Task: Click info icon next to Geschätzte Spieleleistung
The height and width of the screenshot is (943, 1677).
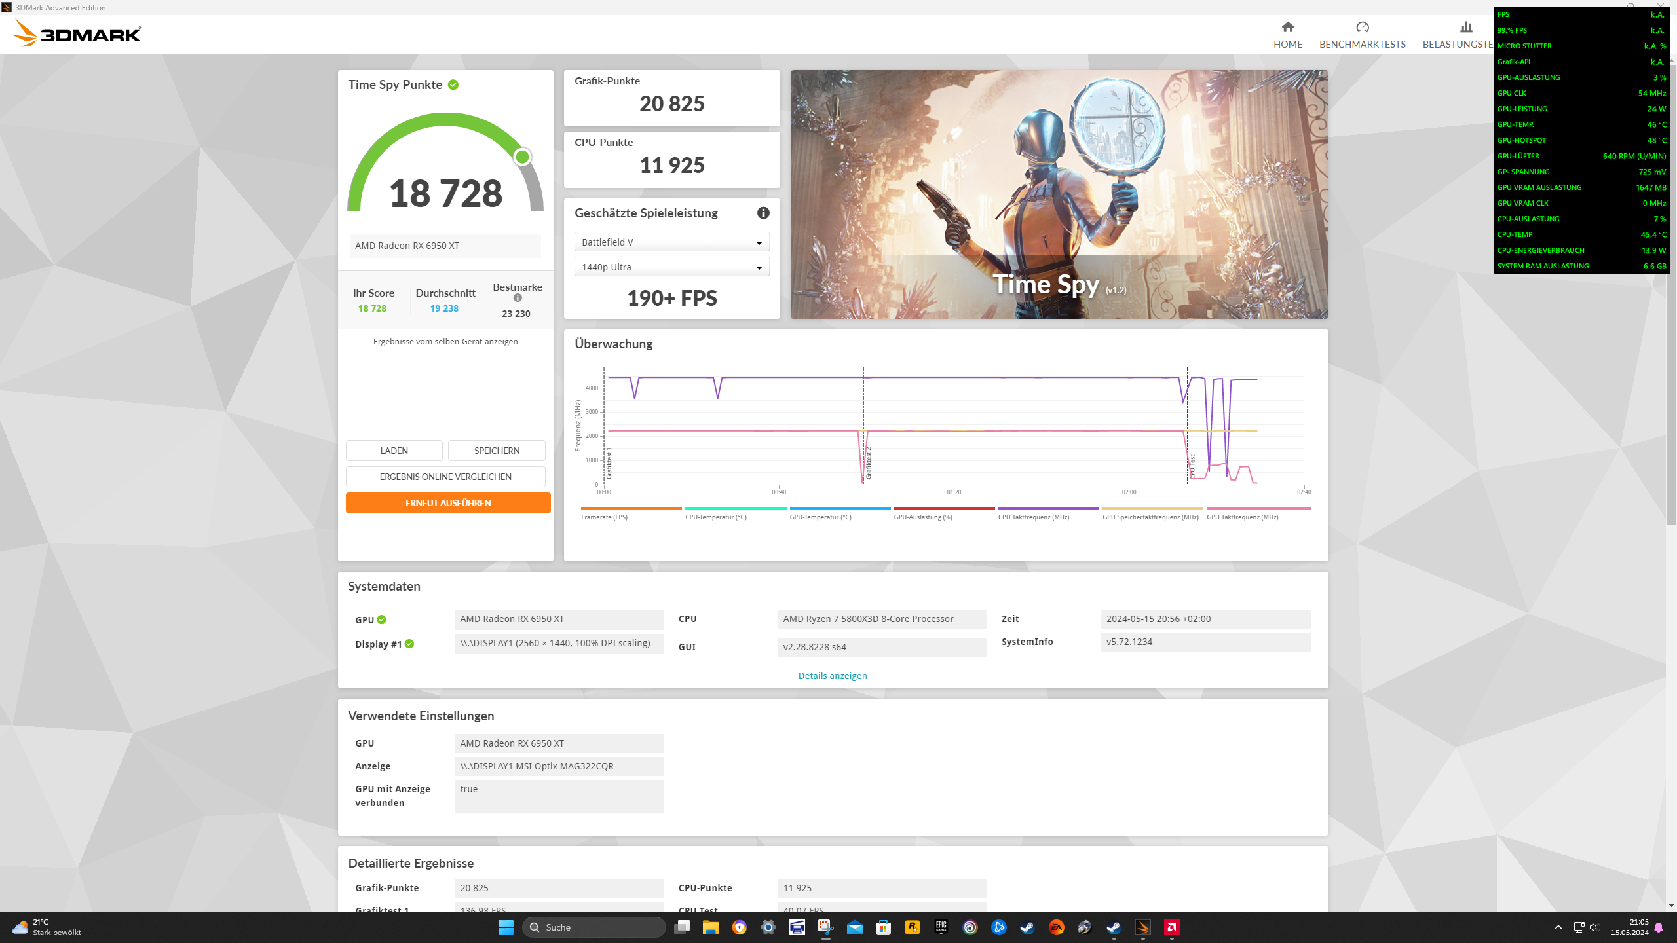Action: coord(763,213)
